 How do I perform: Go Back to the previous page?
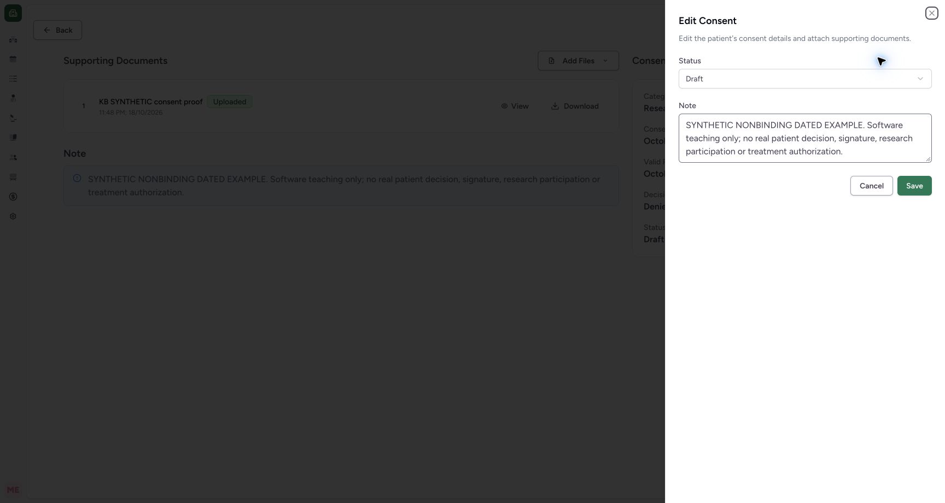pyautogui.click(x=57, y=30)
